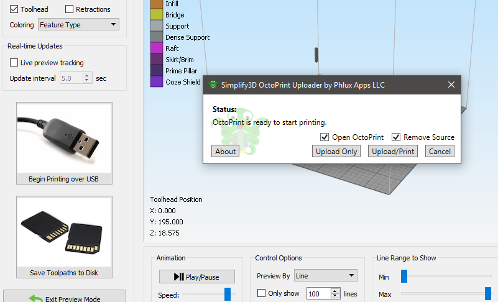Click the Prime Pillar color swatch

pos(157,70)
